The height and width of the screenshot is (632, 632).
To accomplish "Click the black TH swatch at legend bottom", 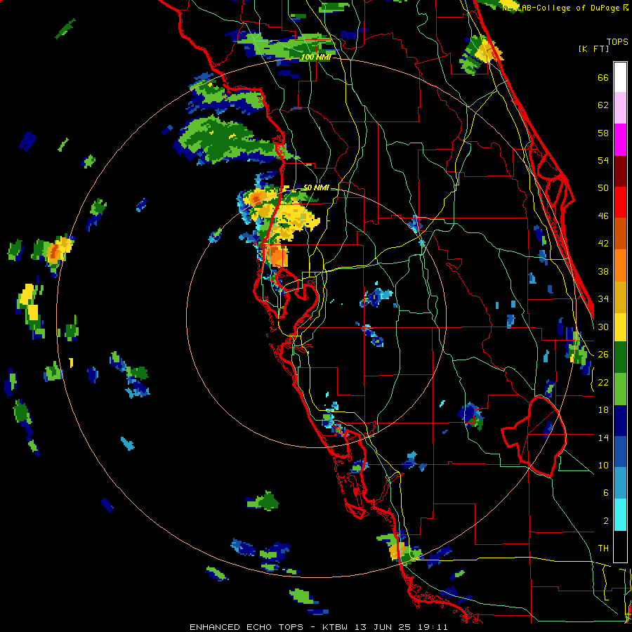I will coord(620,546).
